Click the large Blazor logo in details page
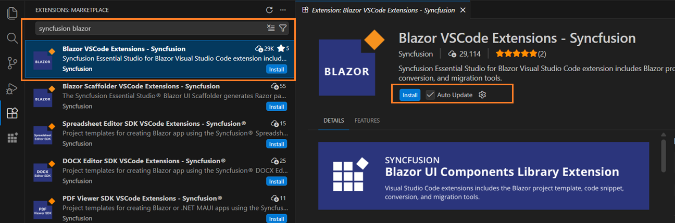 (x=352, y=63)
